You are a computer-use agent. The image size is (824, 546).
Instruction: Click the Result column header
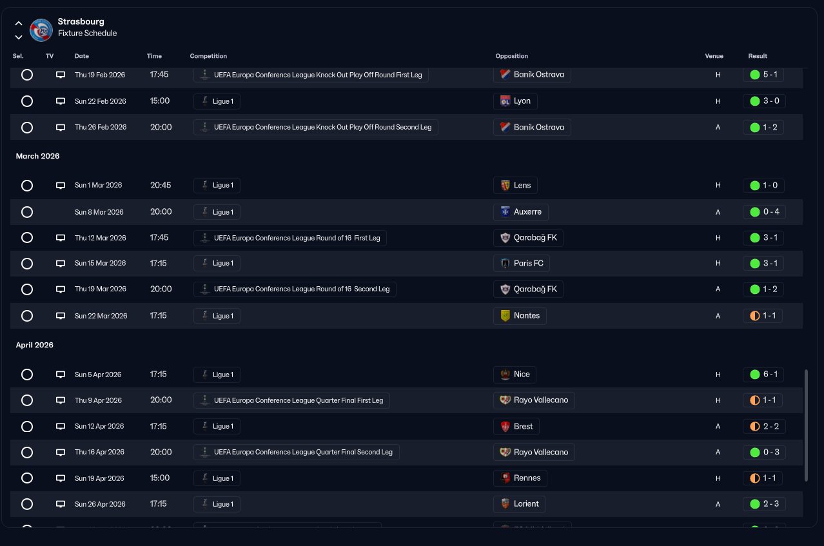[x=758, y=56]
